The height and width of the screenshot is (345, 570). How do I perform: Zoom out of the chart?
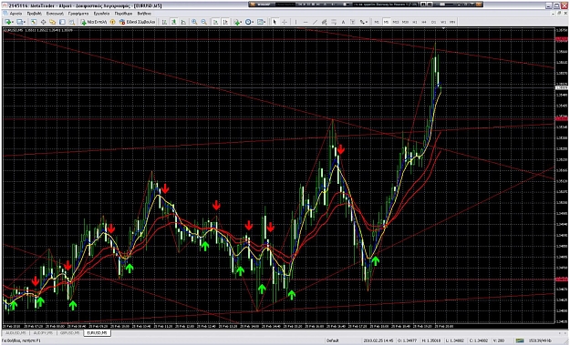[x=204, y=22]
